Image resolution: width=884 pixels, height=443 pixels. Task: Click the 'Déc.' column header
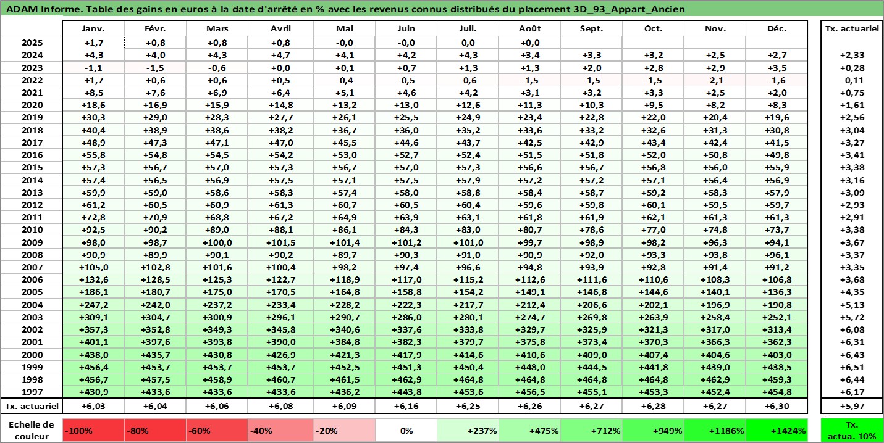pyautogui.click(x=777, y=29)
